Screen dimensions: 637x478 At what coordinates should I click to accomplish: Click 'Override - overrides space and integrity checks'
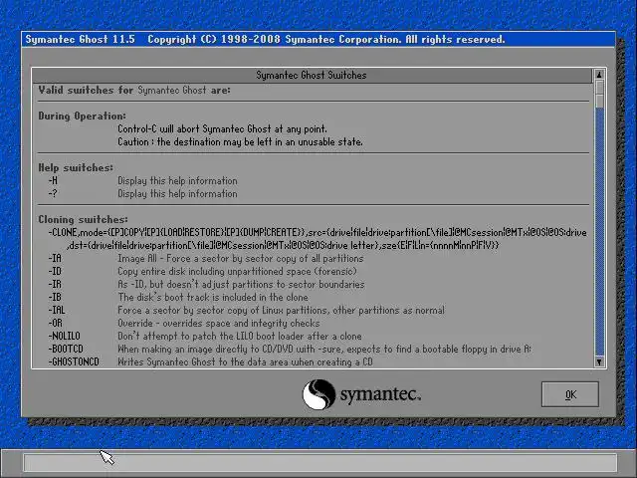(x=219, y=324)
